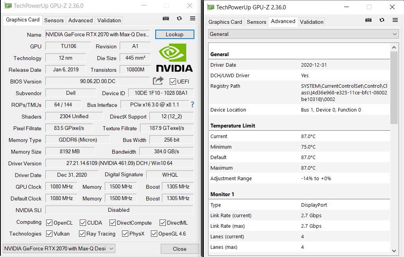
Task: Click the Advanced panel scrollbar thumb
Action: tap(394, 88)
